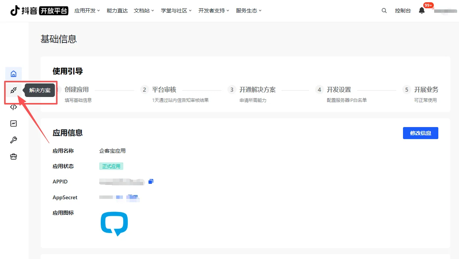459x259 pixels.
Task: Copy the APPID with copy icon
Action: tap(151, 182)
